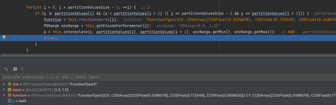The height and width of the screenshot is (105, 336).
Task: Click the inline 'function: "FunctionType2{C0...' hint
Action: [x=230, y=20]
